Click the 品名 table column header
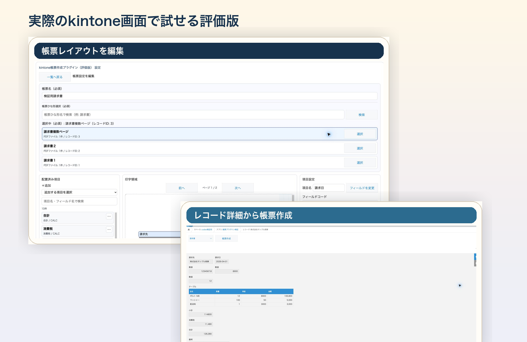The width and height of the screenshot is (527, 342). [202, 291]
